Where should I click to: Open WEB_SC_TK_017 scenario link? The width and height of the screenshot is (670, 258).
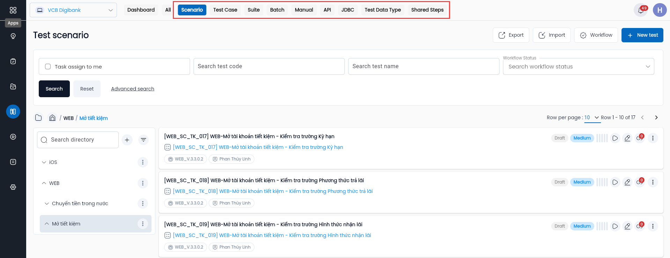pos(258,147)
